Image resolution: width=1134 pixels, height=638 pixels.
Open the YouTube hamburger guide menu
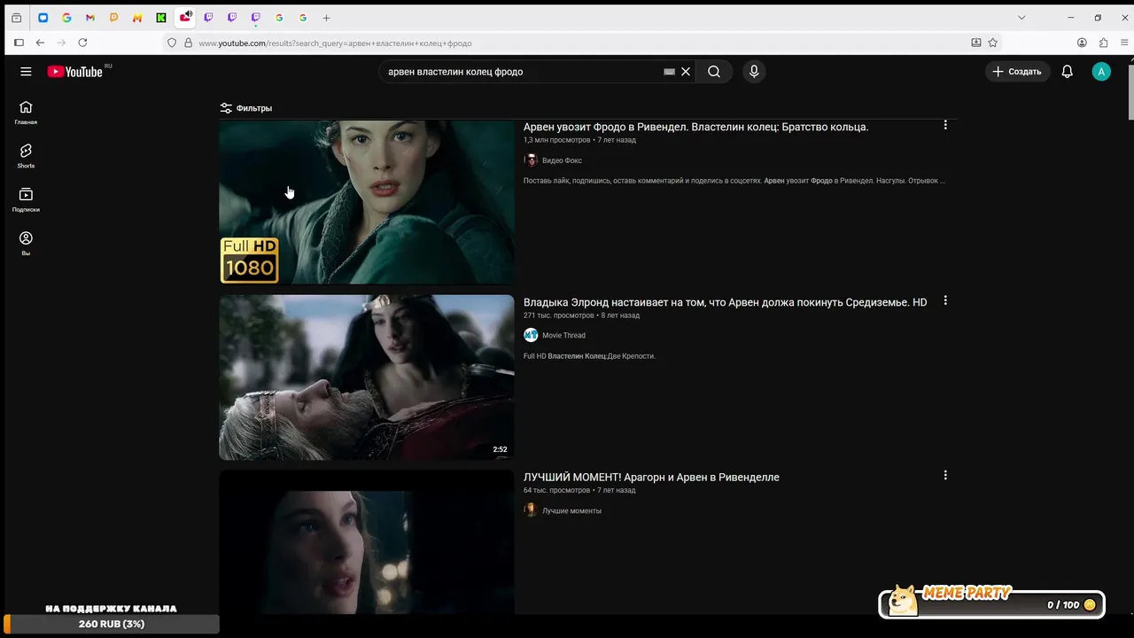(x=26, y=72)
